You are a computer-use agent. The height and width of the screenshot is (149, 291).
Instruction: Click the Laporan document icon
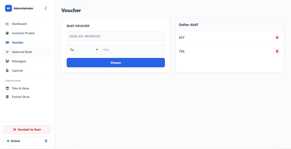click(x=7, y=71)
